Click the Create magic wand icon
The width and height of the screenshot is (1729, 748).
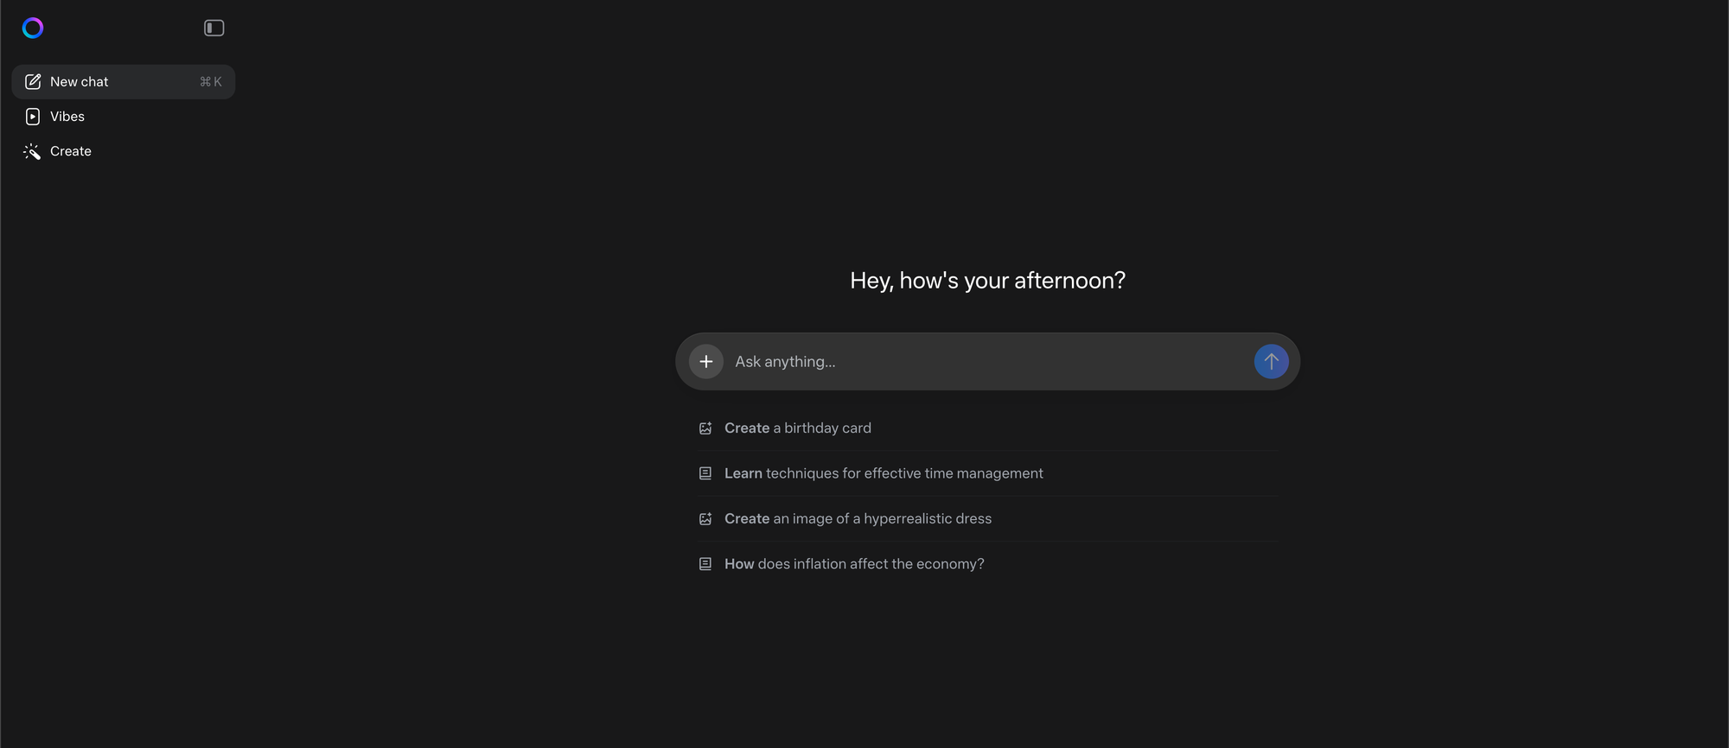pyautogui.click(x=33, y=152)
